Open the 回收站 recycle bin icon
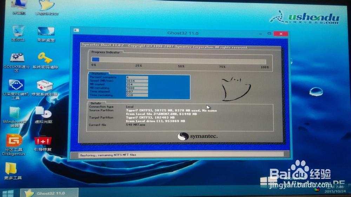 tap(18, 33)
